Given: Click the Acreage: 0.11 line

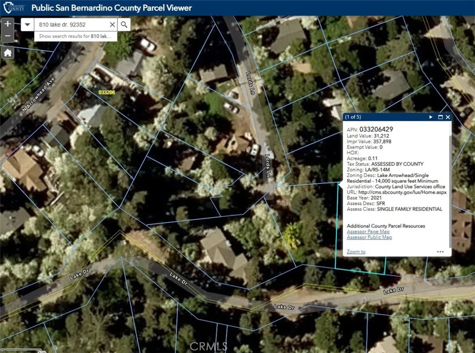Looking at the screenshot, I should 362,158.
